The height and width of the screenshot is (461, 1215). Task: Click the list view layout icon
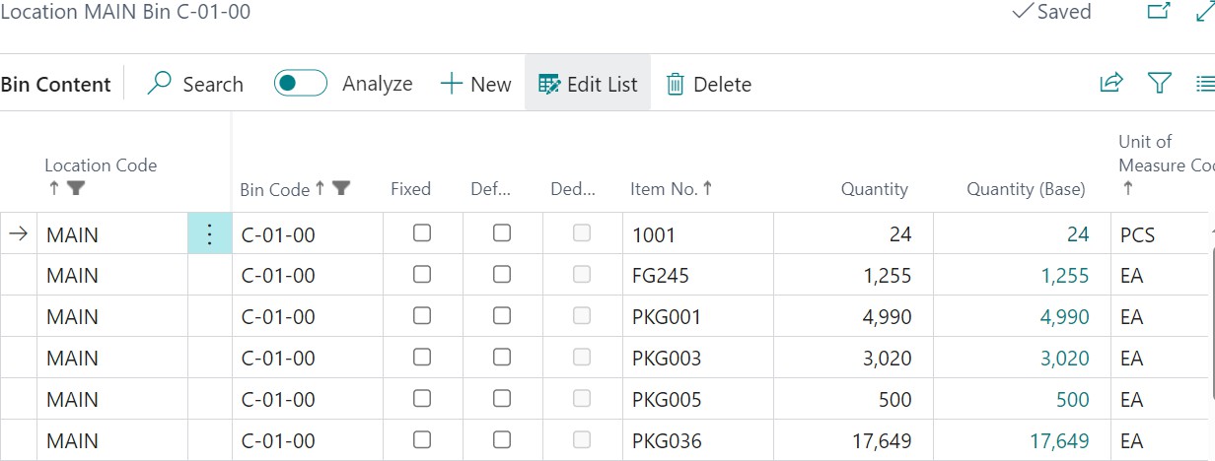(1204, 84)
